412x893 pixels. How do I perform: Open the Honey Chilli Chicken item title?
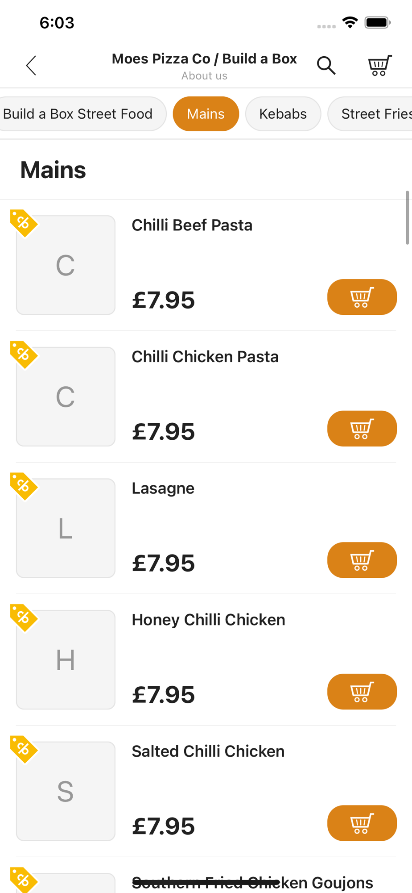[x=208, y=620]
